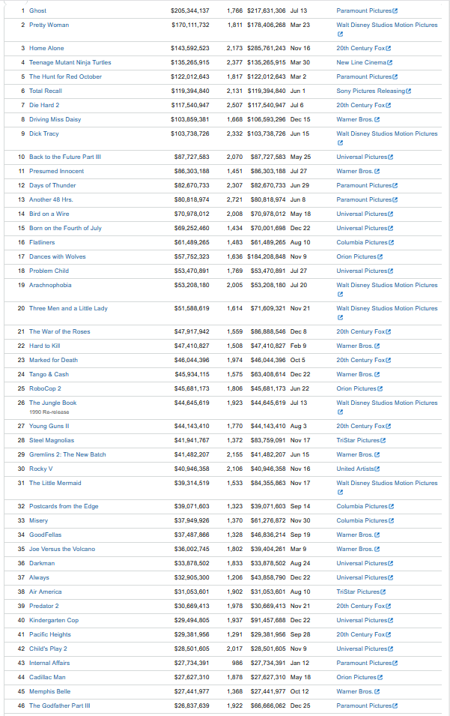The width and height of the screenshot is (450, 716).
Task: Open external link icon in GoodFellas row
Action: [377, 535]
